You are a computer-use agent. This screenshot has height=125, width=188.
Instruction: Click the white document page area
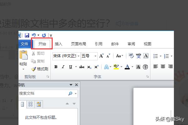coord(154,106)
